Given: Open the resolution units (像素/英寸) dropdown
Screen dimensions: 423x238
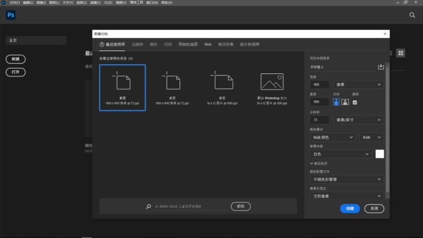Looking at the screenshot, I should point(358,120).
